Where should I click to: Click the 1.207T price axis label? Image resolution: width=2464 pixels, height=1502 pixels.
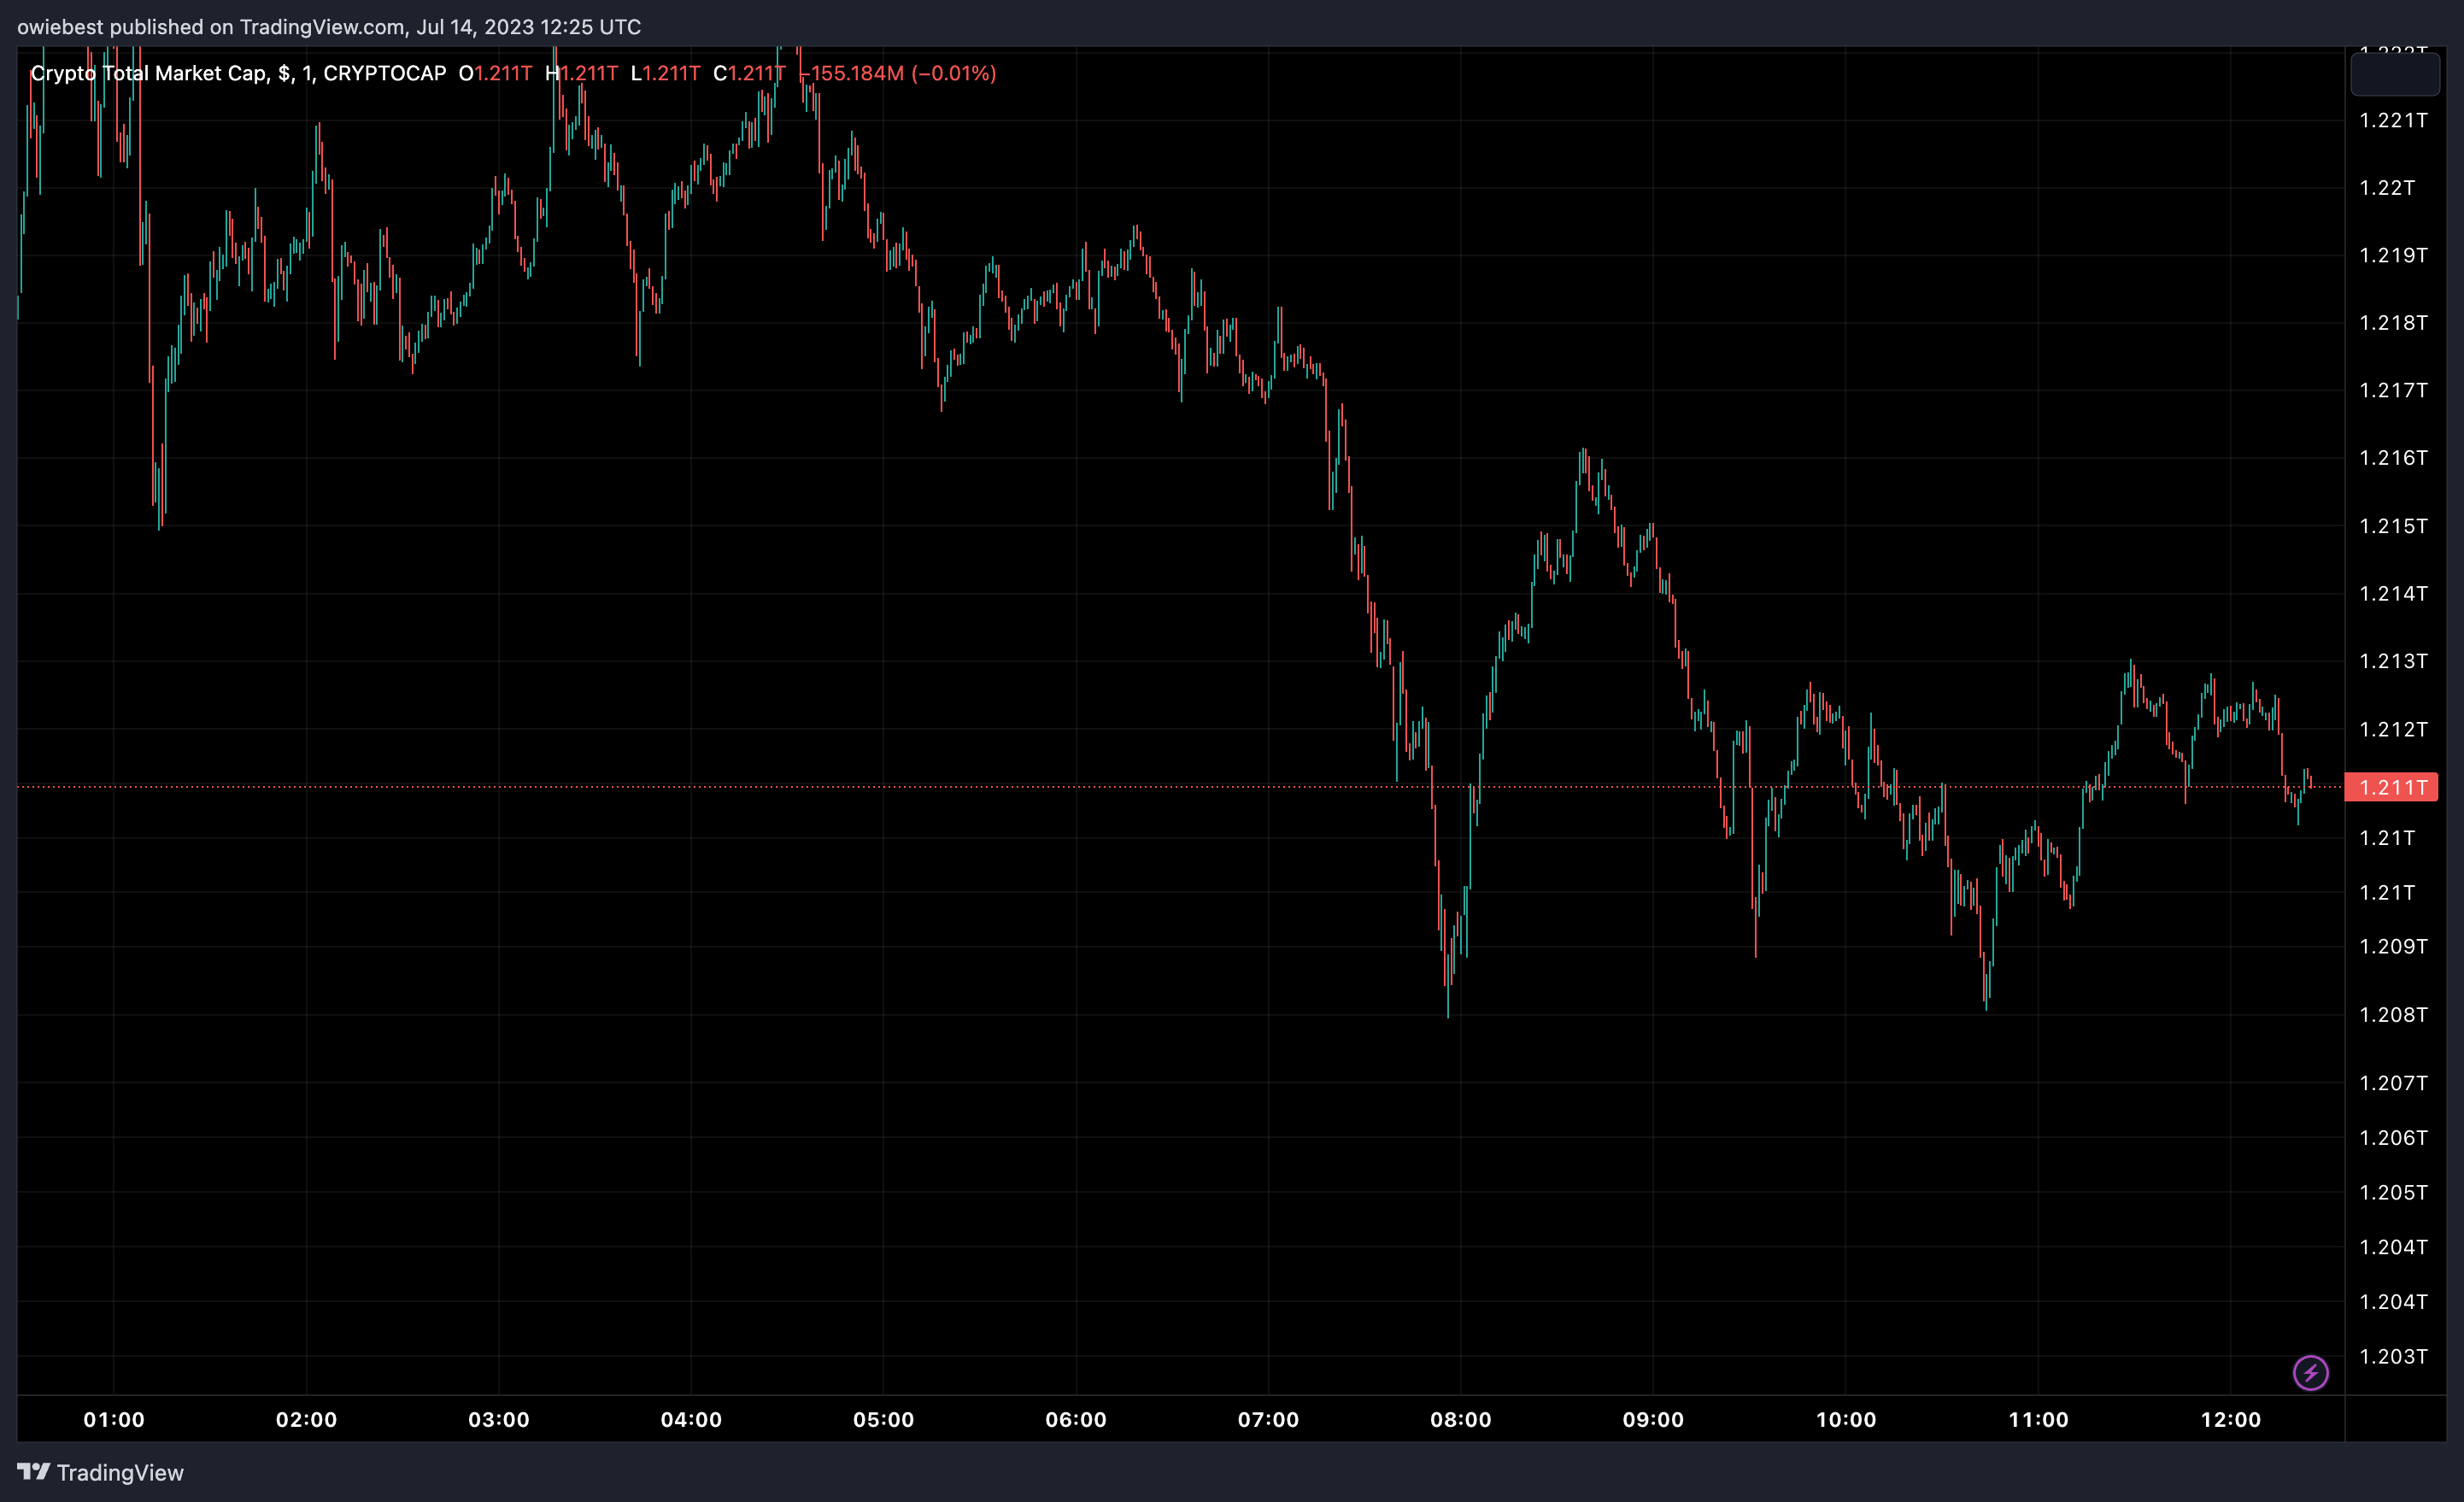[2393, 1083]
